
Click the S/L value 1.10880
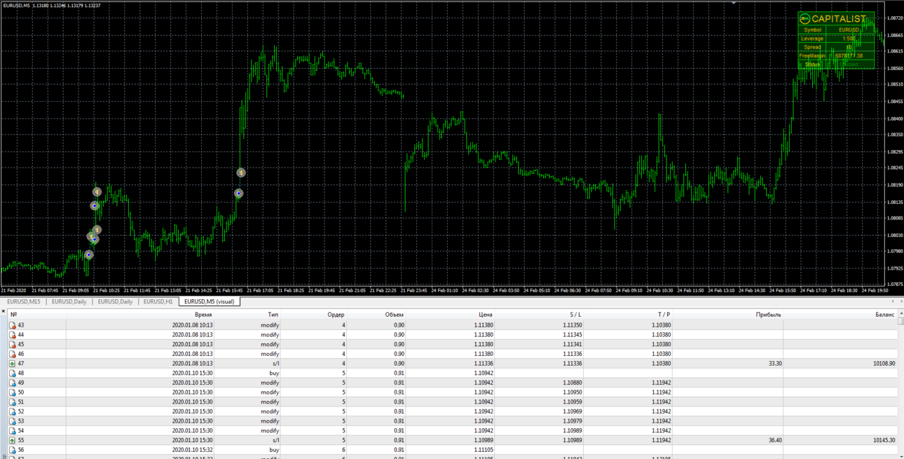pos(572,383)
